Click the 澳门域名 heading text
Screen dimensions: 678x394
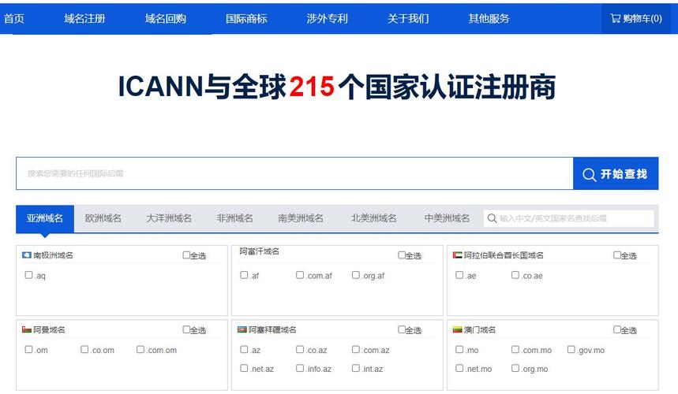480,329
